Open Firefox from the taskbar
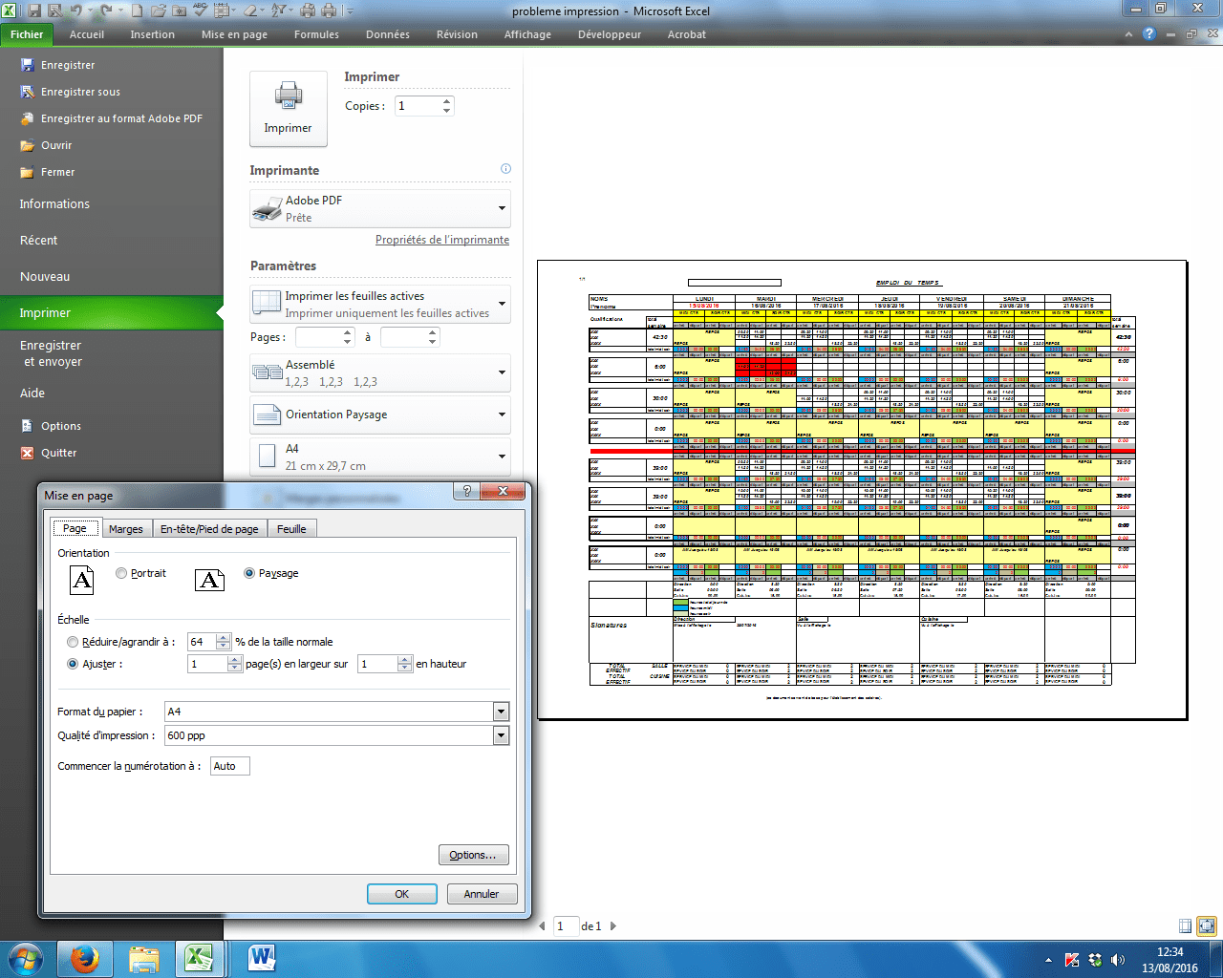 click(x=84, y=959)
